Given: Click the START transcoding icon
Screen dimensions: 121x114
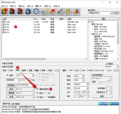Looking at the screenshot, I should pos(76,12).
